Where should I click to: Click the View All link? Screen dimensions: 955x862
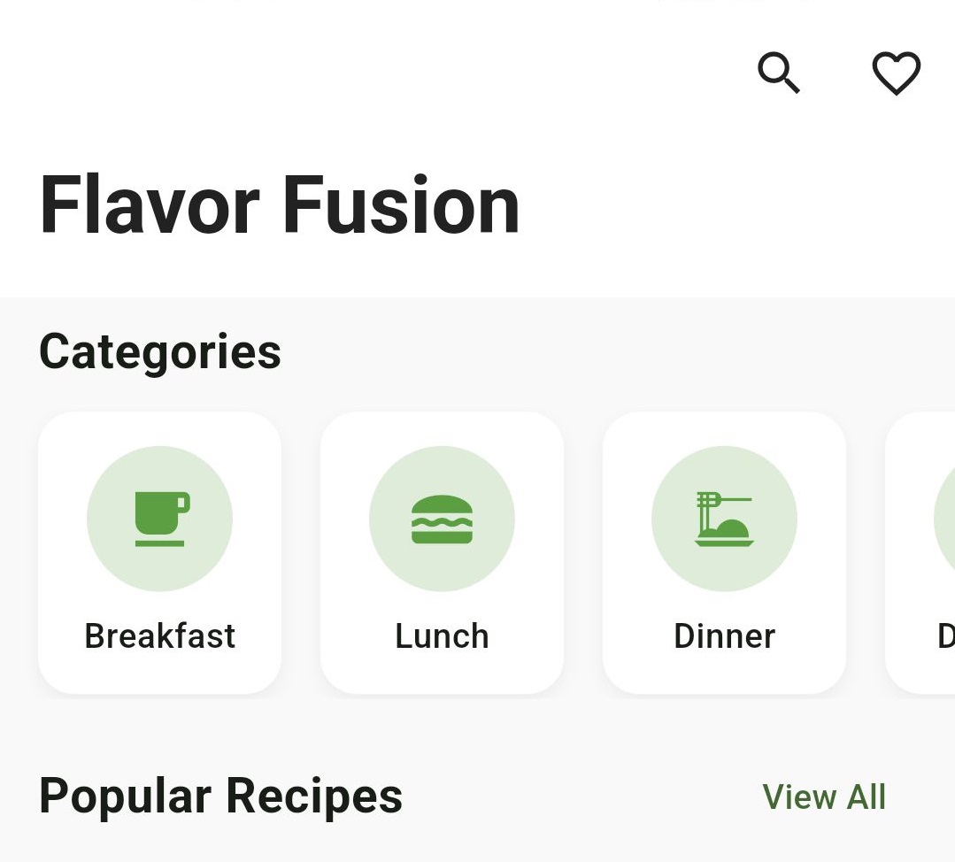[824, 797]
